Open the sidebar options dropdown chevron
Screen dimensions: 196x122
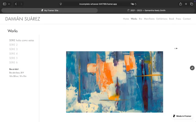(x=9, y=4)
